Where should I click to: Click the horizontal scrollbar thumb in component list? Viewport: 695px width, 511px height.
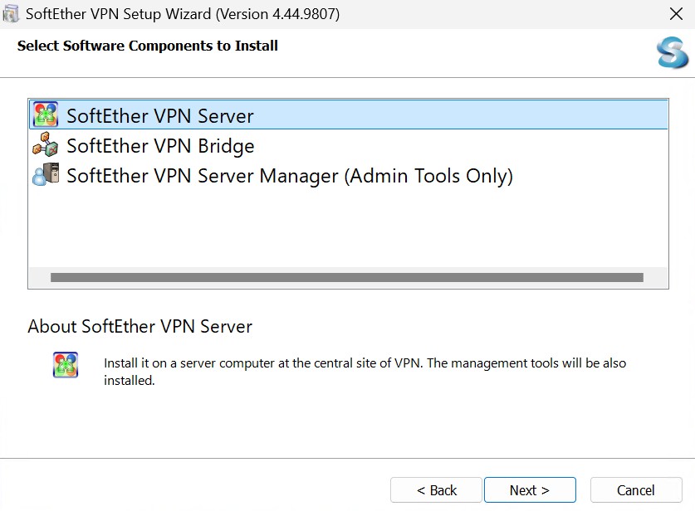(346, 278)
